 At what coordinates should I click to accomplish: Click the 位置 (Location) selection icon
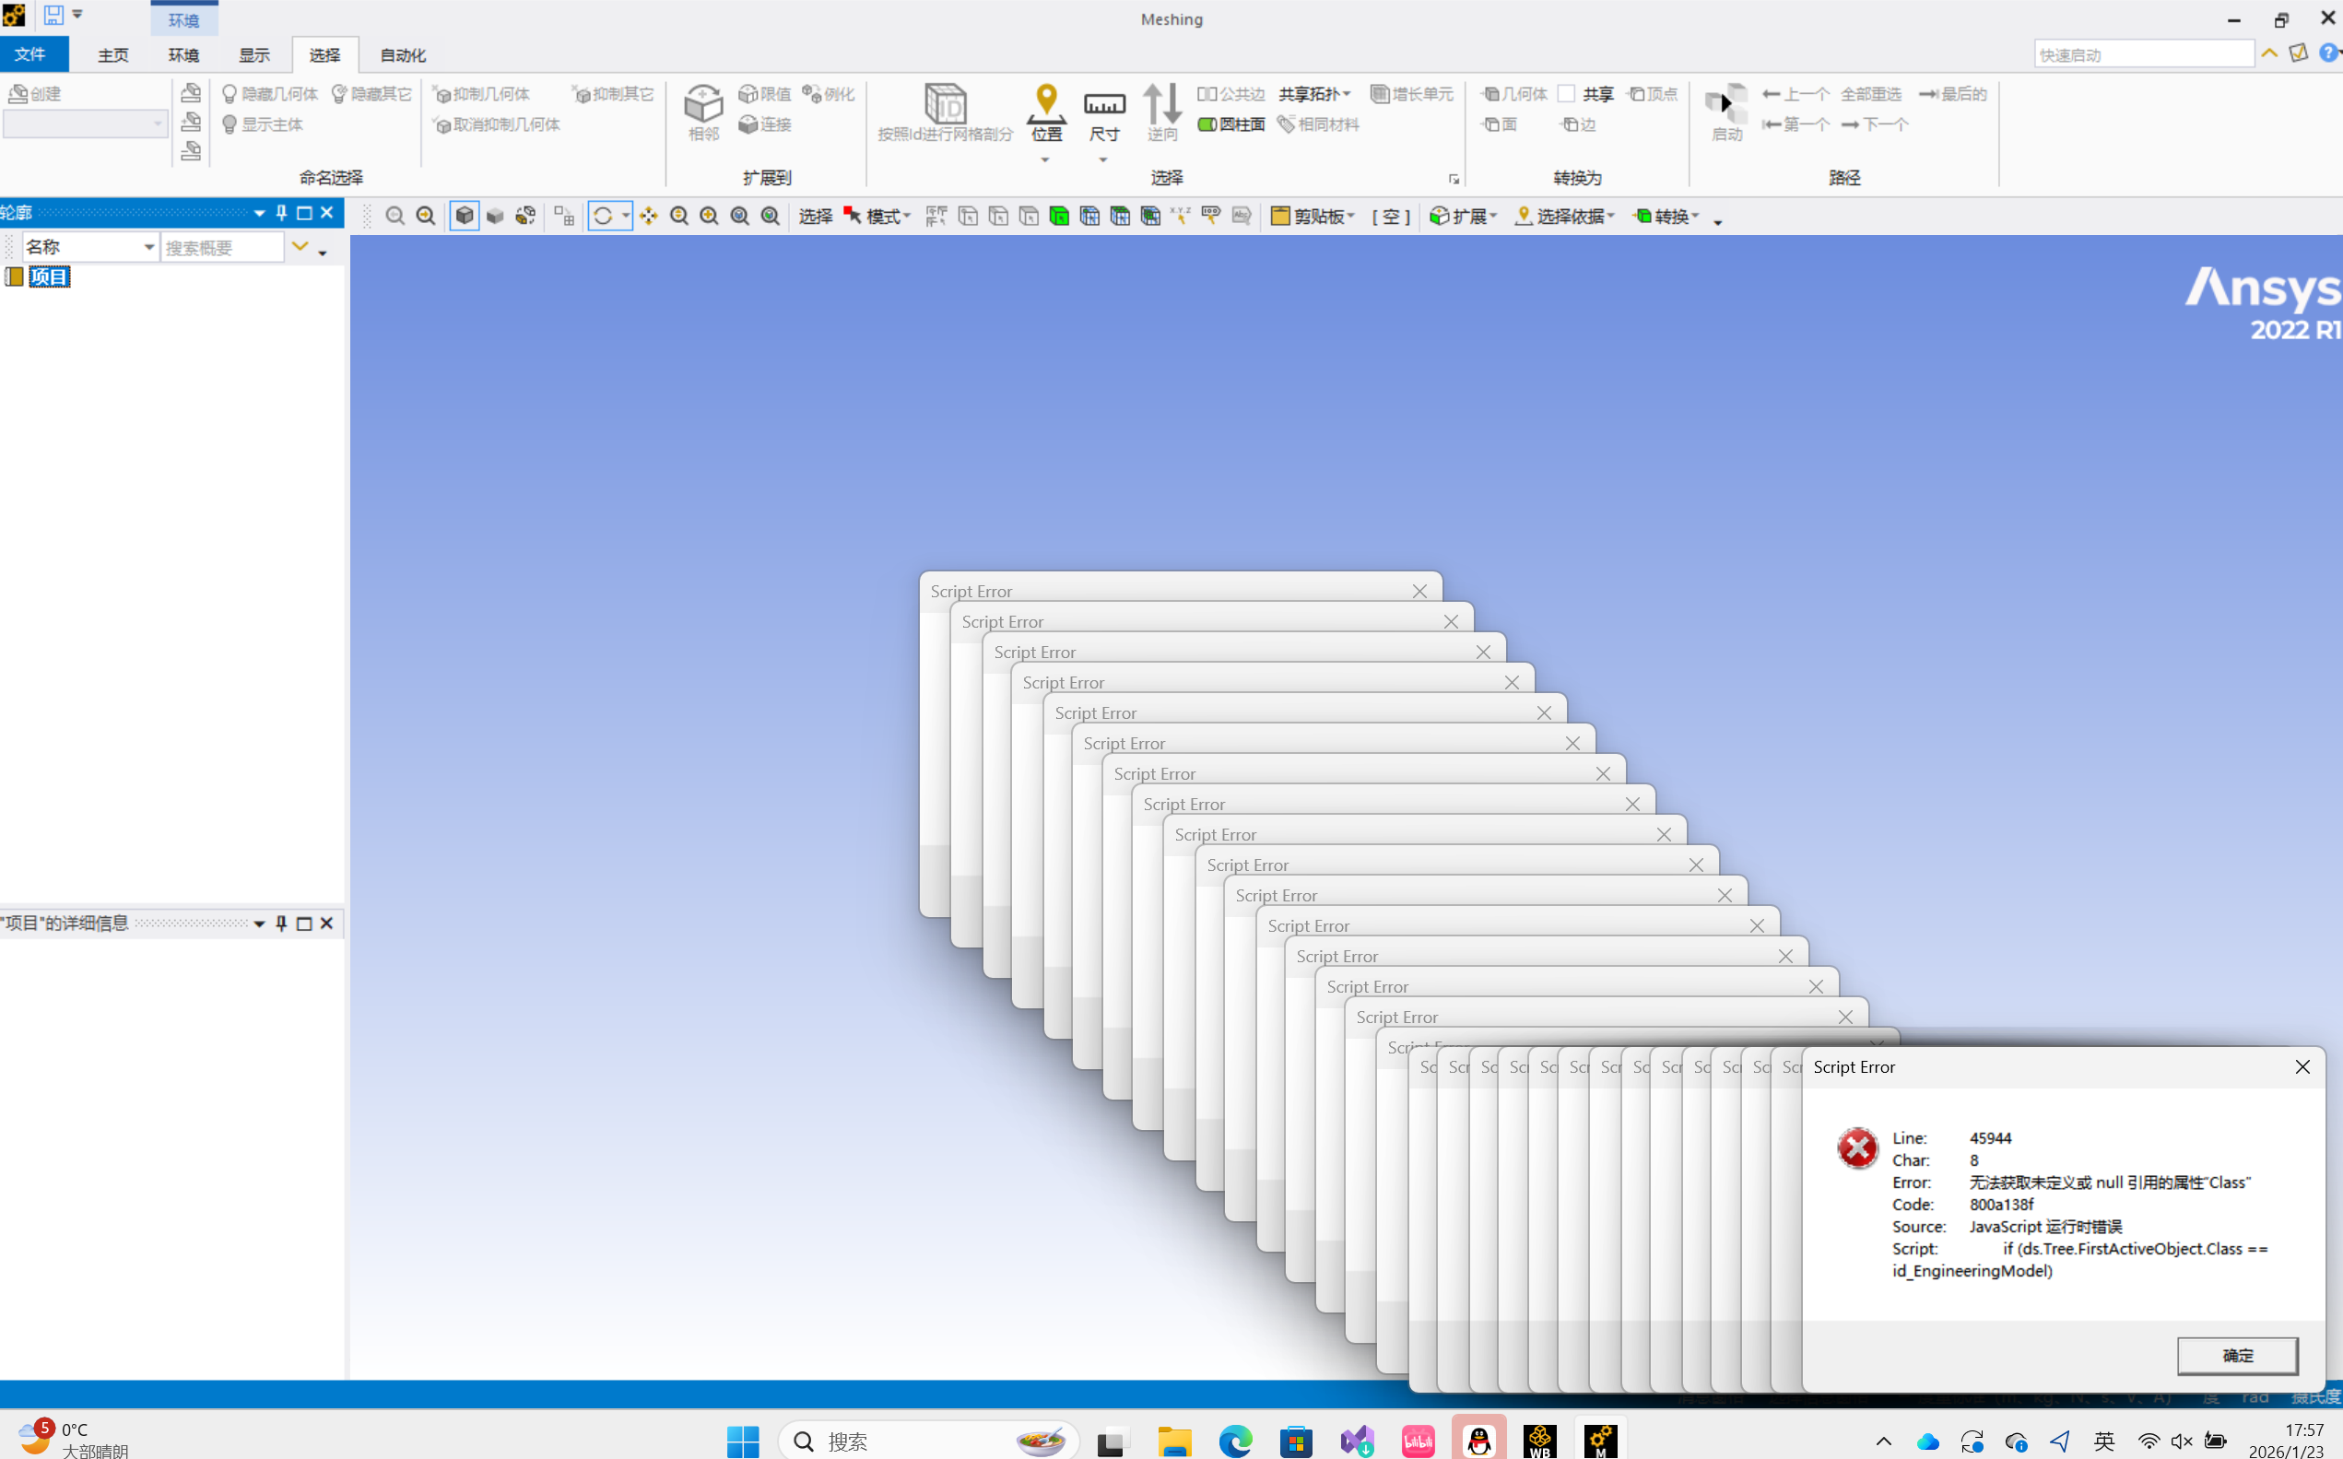[1046, 102]
